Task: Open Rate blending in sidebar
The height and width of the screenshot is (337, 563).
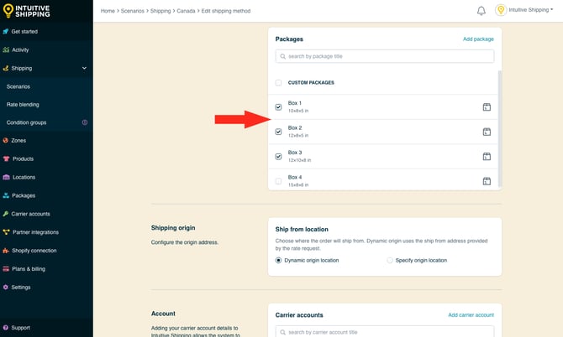Action: [23, 105]
